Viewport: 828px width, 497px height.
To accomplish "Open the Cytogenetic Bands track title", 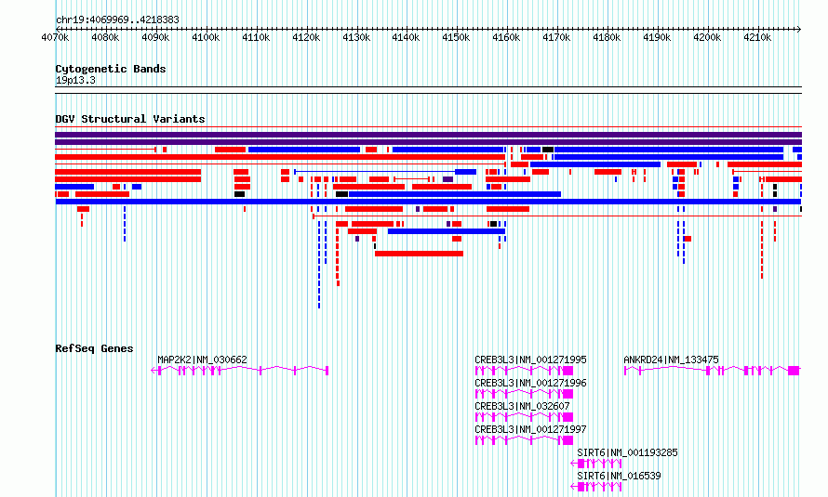I will (111, 69).
